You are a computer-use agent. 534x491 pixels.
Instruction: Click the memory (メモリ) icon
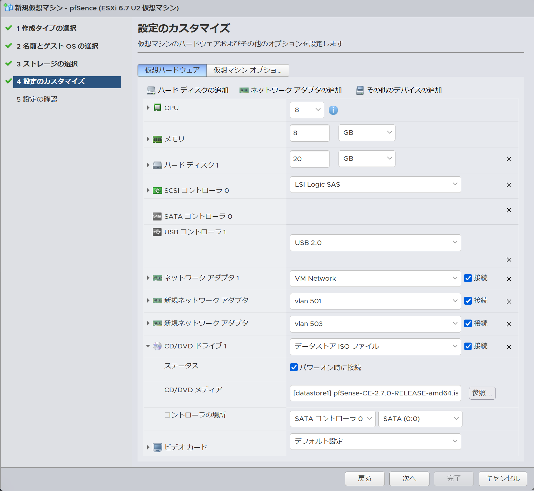tap(157, 139)
